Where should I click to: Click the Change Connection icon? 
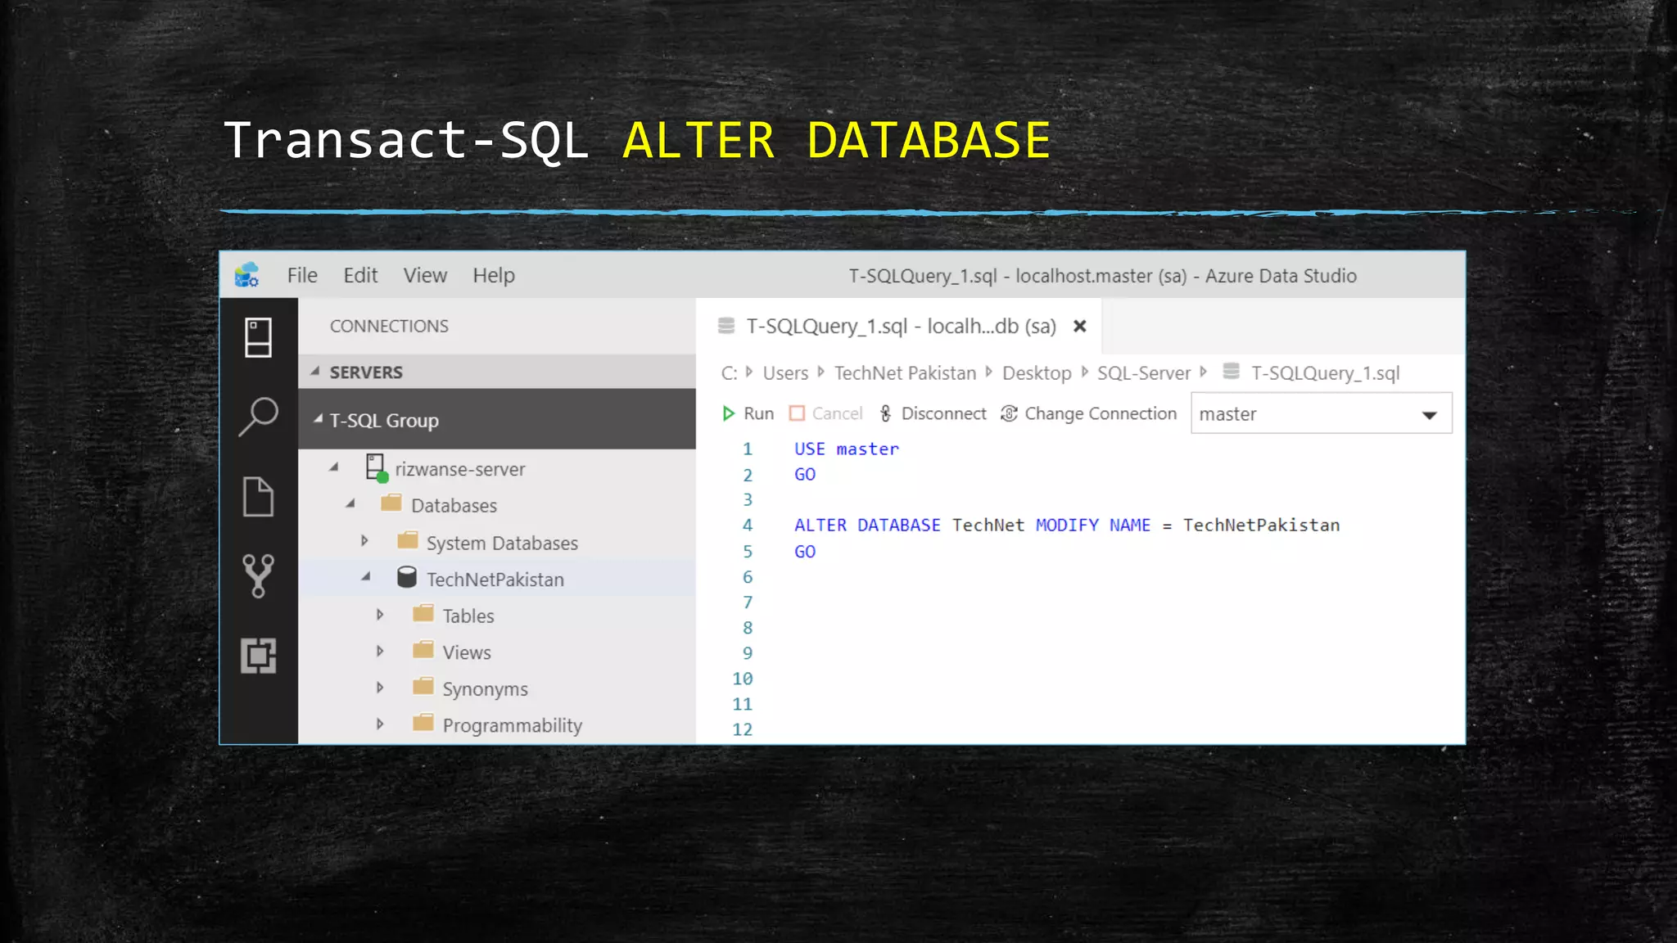coord(1009,413)
